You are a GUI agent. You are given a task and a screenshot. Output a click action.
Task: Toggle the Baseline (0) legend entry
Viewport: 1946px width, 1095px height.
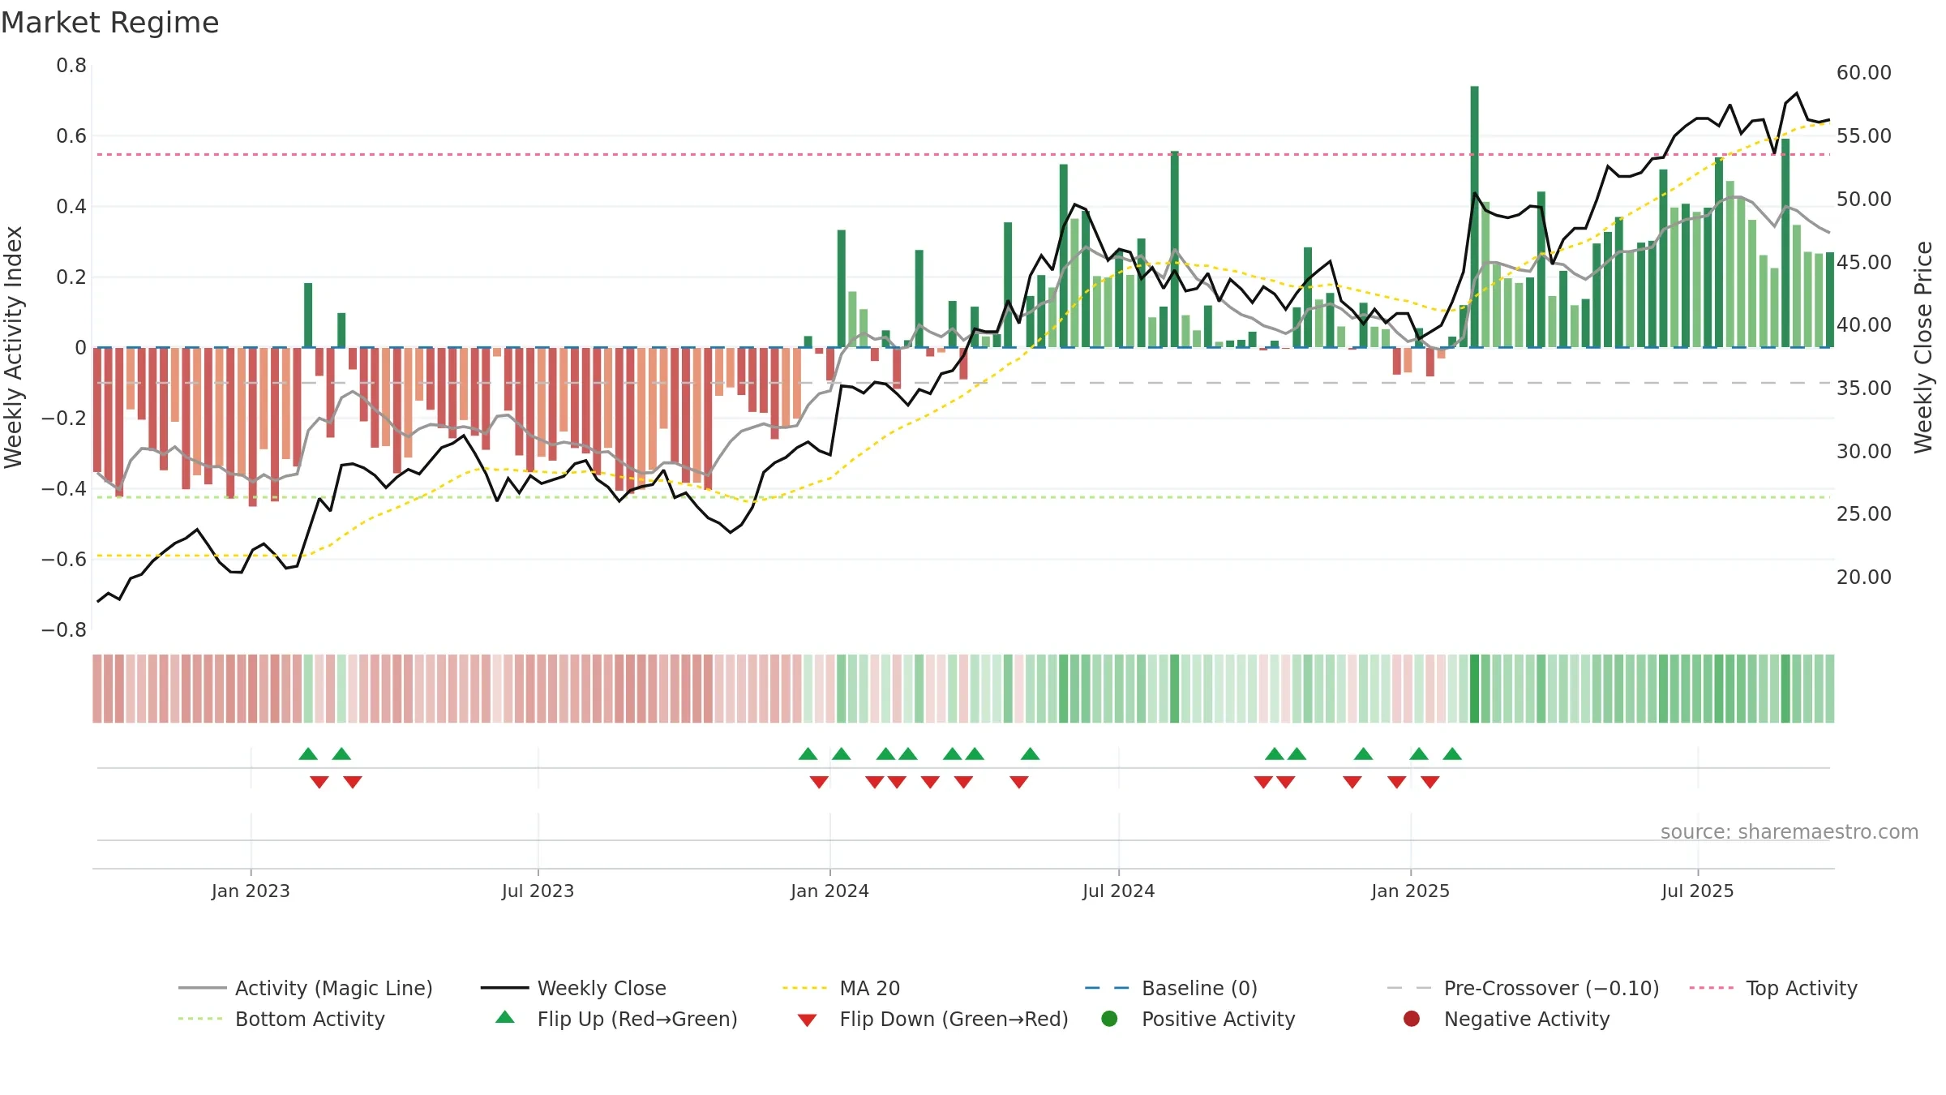pos(1172,988)
